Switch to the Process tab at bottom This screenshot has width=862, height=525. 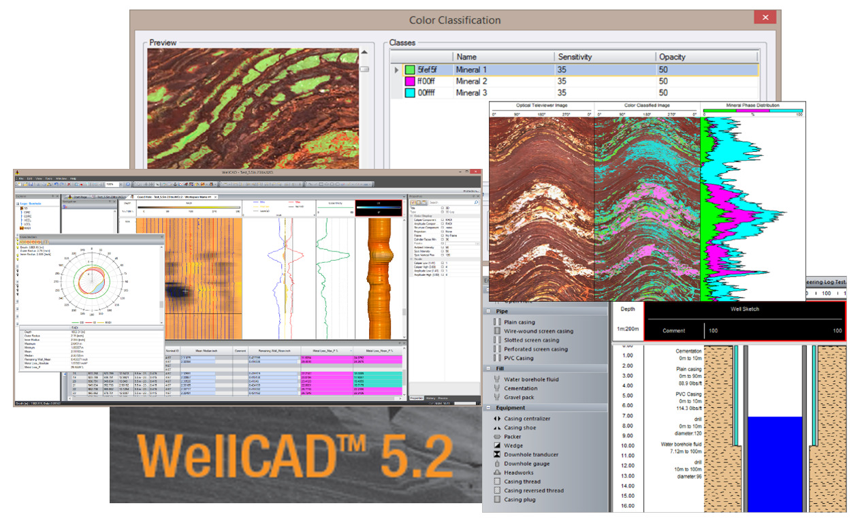[x=443, y=397]
